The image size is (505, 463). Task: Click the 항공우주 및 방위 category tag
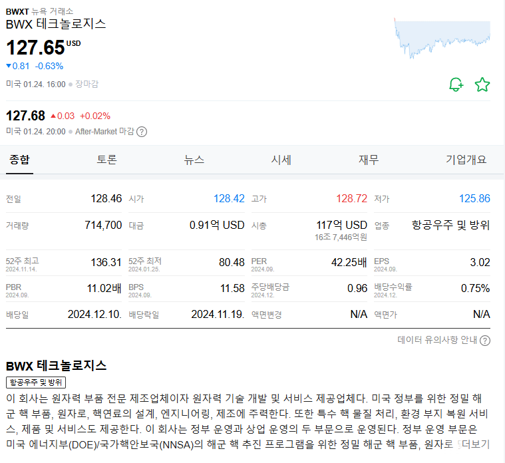pyautogui.click(x=36, y=383)
